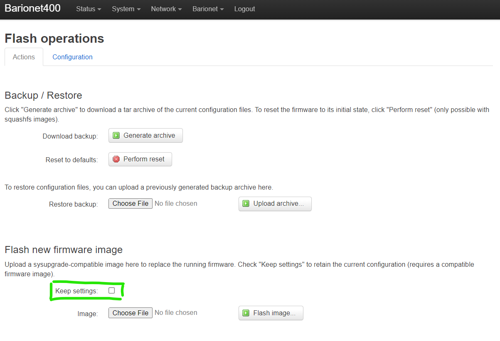The image size is (500, 341).
Task: Click the red icon on Perform reset
Action: coord(116,159)
